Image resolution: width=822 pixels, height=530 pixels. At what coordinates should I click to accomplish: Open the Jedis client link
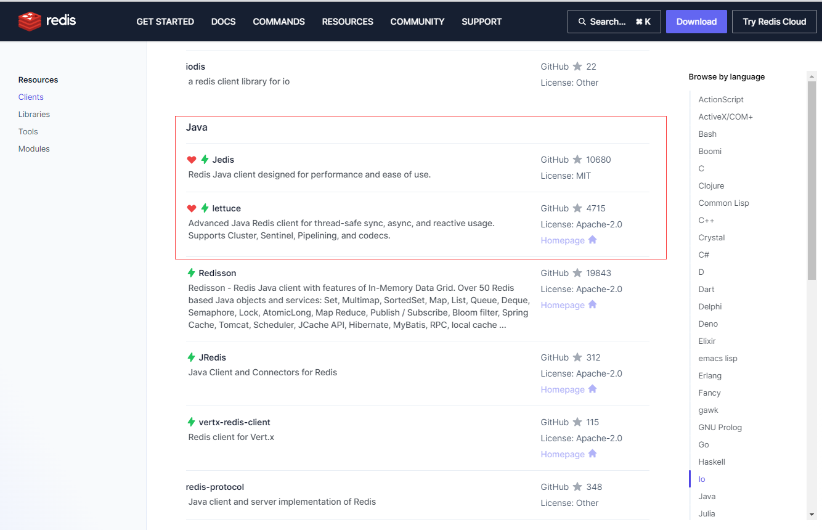(223, 160)
